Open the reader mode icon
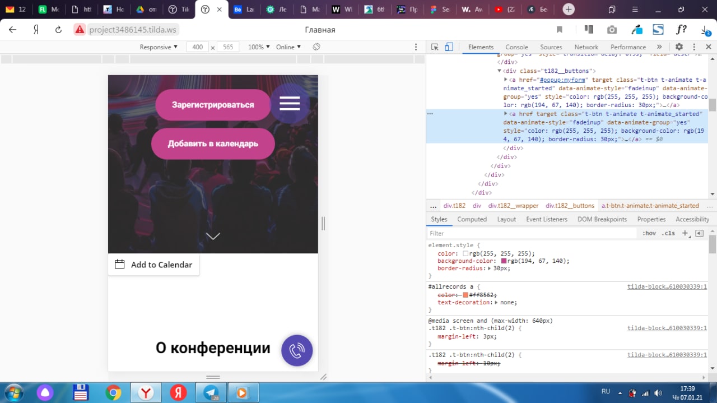Image resolution: width=717 pixels, height=403 pixels. (589, 30)
